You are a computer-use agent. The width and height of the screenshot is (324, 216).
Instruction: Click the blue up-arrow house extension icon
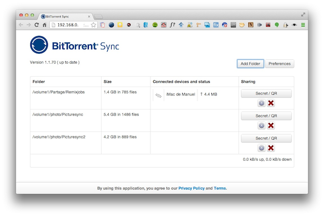click(181, 25)
